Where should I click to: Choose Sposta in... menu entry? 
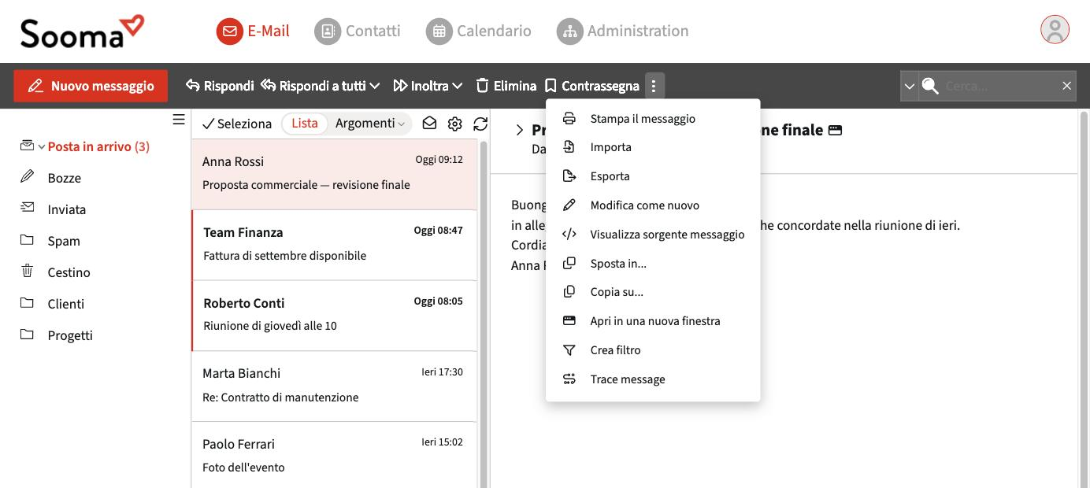click(653, 264)
